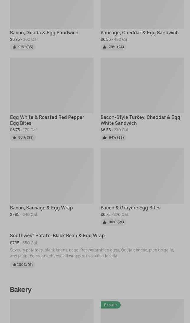Open Bacon, Gouda & Egg Sandwich item

(44, 33)
